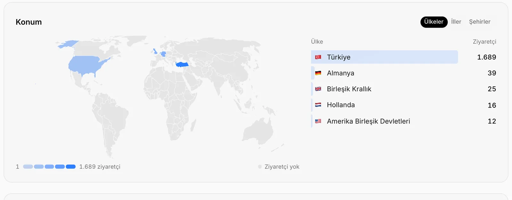Switch to the İller tab

[456, 22]
